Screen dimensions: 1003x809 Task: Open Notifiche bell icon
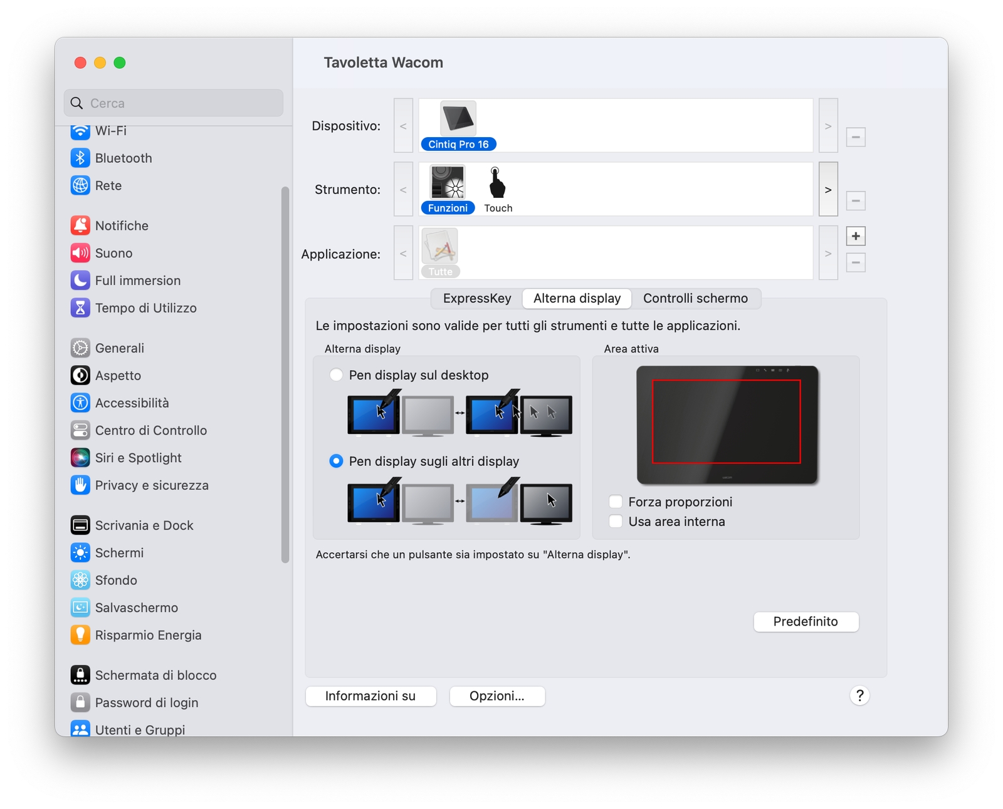click(80, 225)
